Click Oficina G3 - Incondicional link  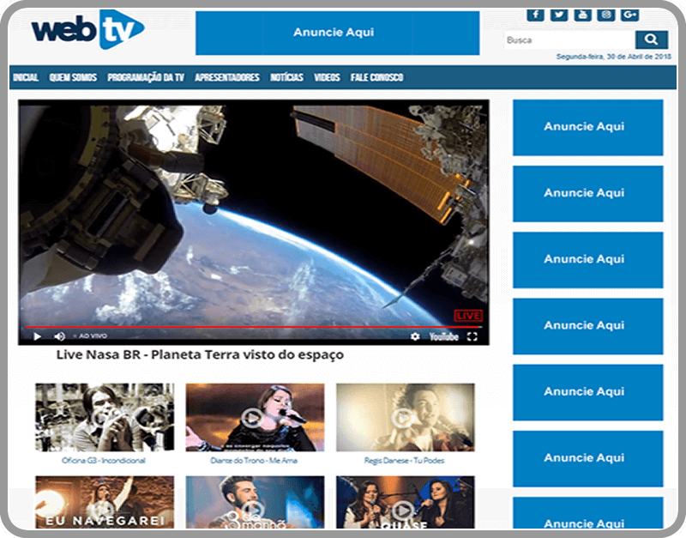(x=104, y=461)
